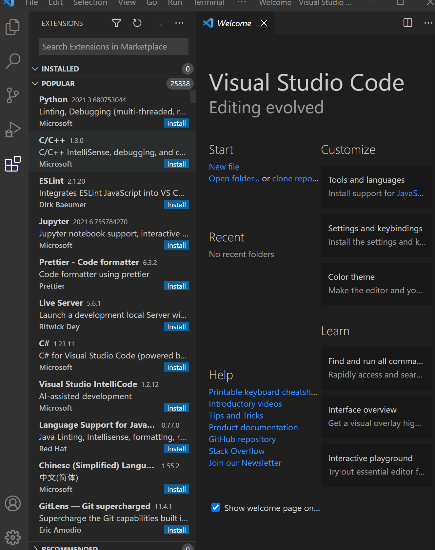Select the GitLens — Git supercharged entry title

[x=95, y=506]
